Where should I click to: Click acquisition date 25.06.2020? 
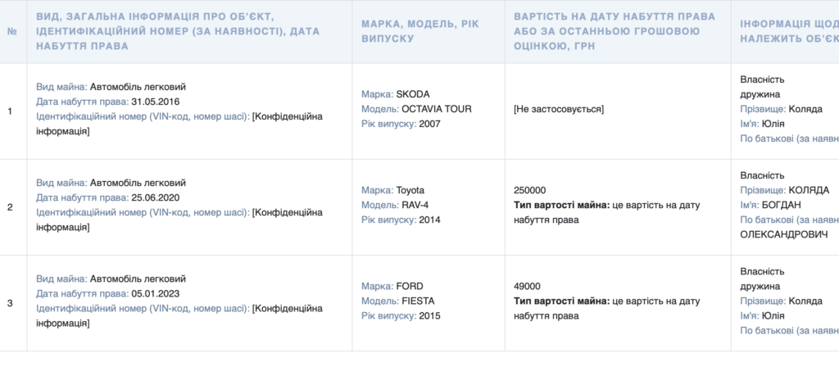pos(155,198)
